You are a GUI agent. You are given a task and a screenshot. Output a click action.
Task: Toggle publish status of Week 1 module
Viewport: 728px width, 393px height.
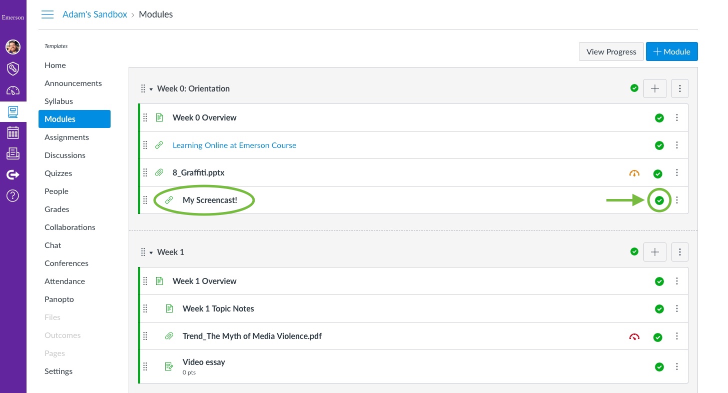pyautogui.click(x=634, y=252)
